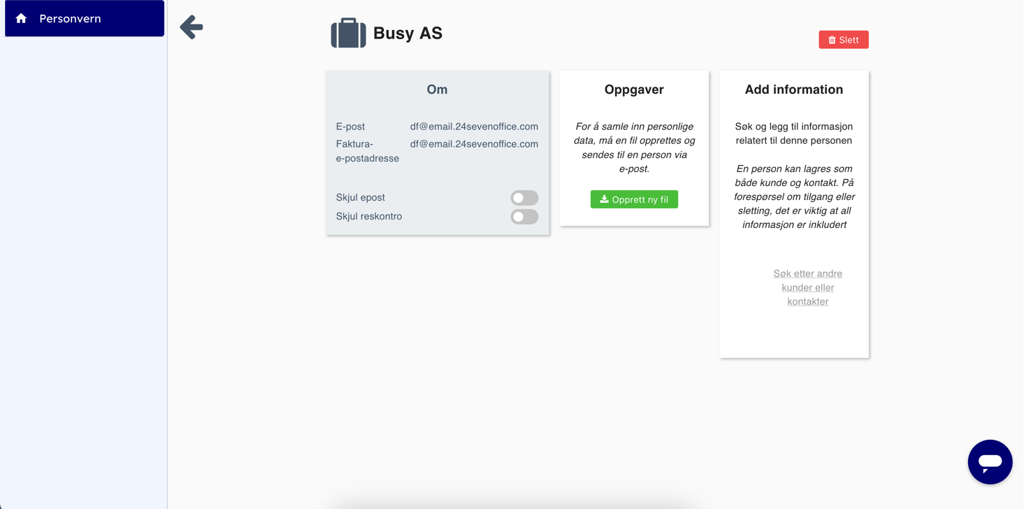Image resolution: width=1024 pixels, height=509 pixels.
Task: Select the Om card heading
Action: pyautogui.click(x=437, y=89)
